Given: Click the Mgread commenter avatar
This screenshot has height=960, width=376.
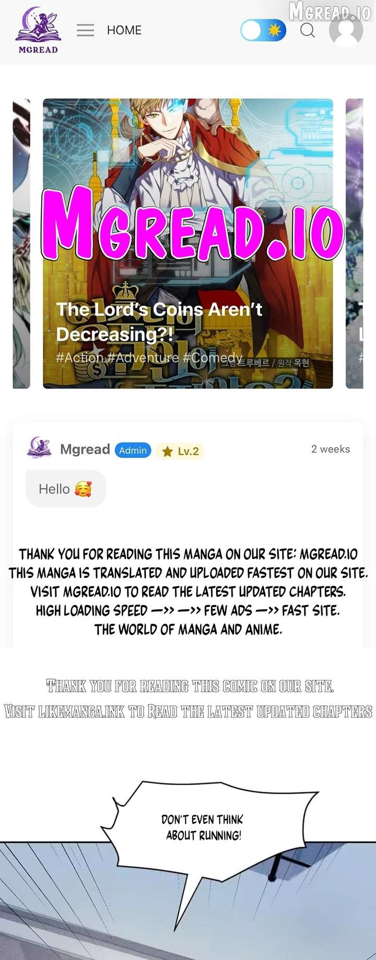Looking at the screenshot, I should tap(39, 448).
